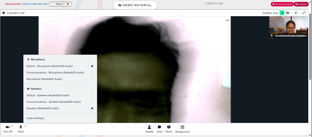Select Default Microphone Realtek radio
Image resolution: width=312 pixels, height=137 pixels.
point(92,66)
